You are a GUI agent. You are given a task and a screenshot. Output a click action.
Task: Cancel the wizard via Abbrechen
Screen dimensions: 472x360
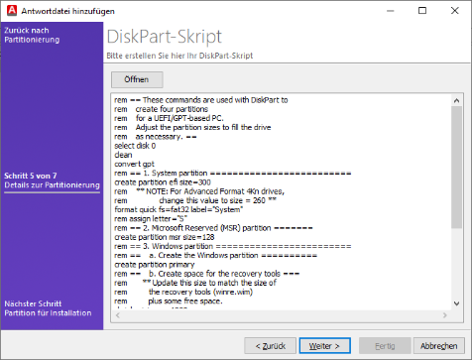pos(438,346)
